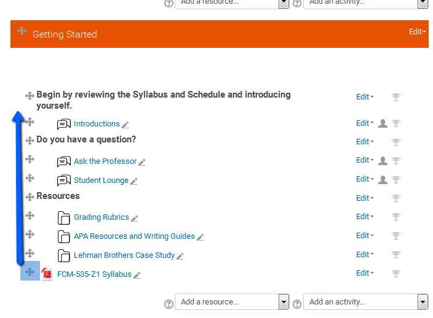Open the Lehman Brothers Case Study link
433x318 pixels.
pos(124,255)
